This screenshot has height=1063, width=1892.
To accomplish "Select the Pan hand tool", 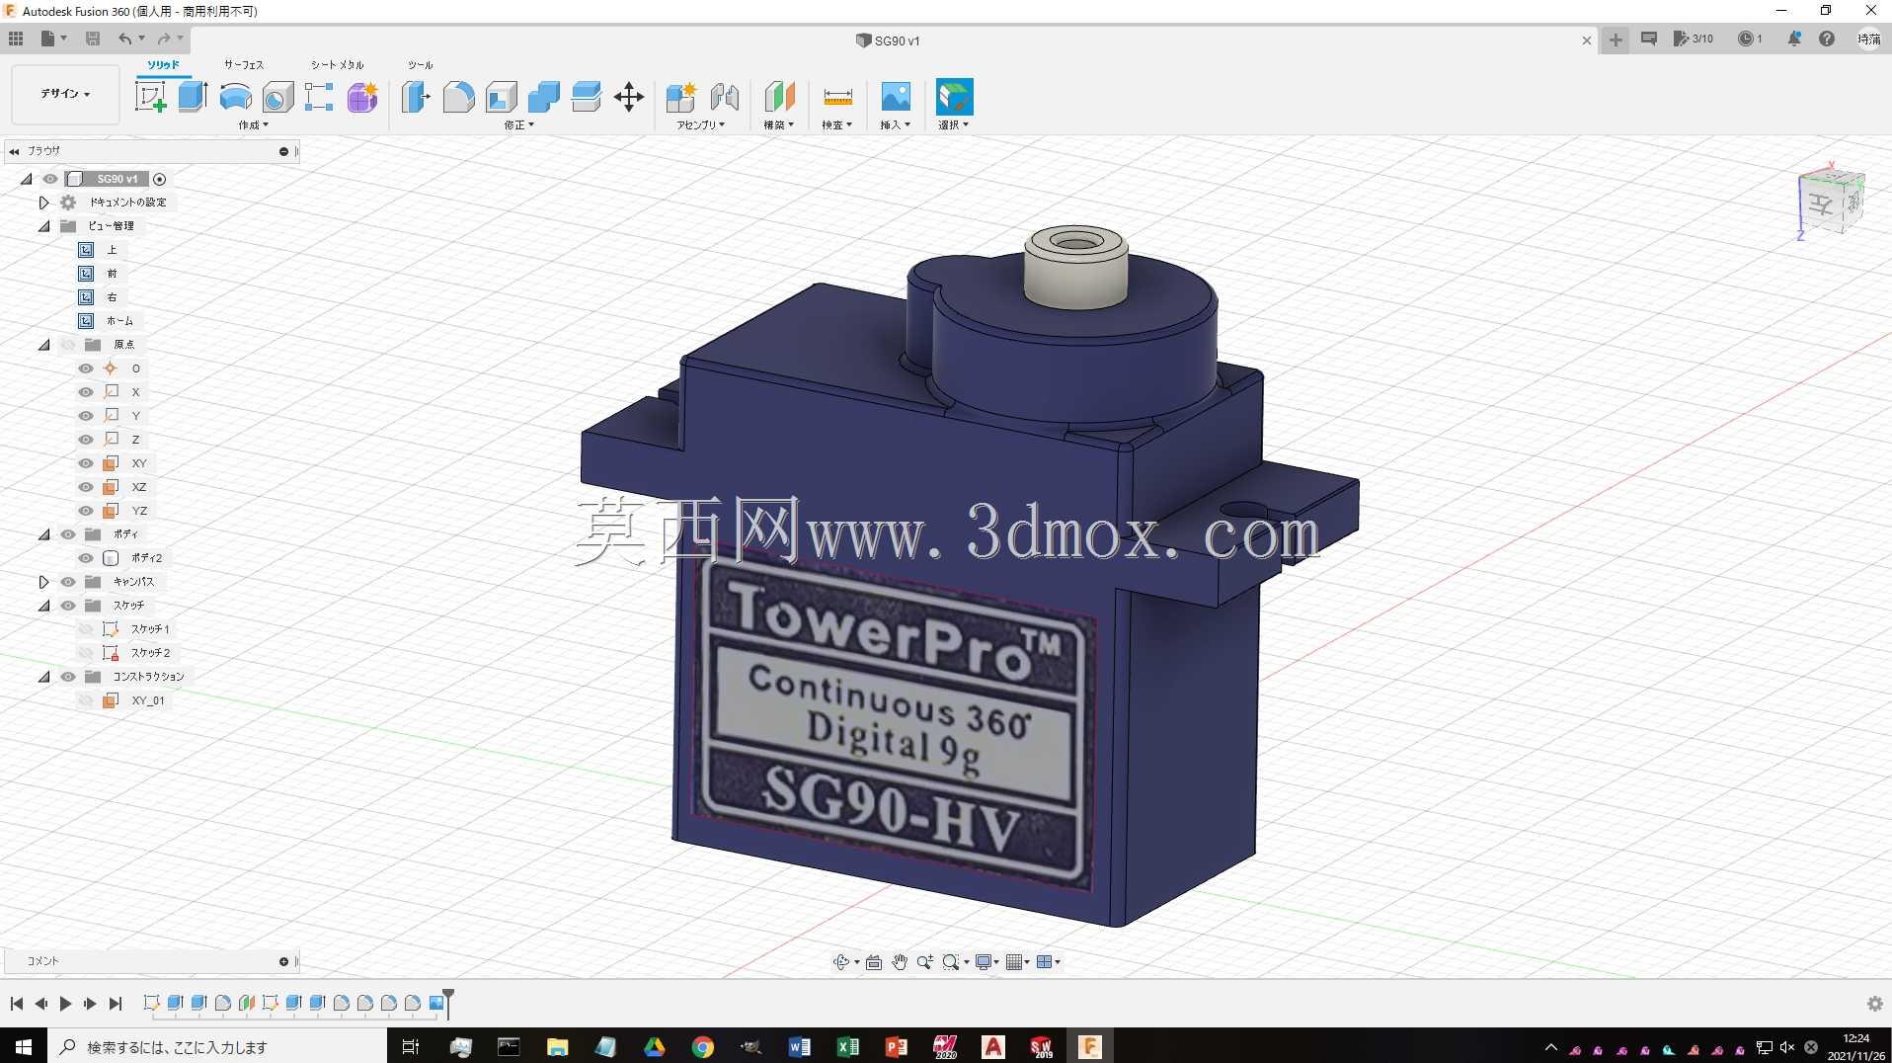I will [900, 962].
